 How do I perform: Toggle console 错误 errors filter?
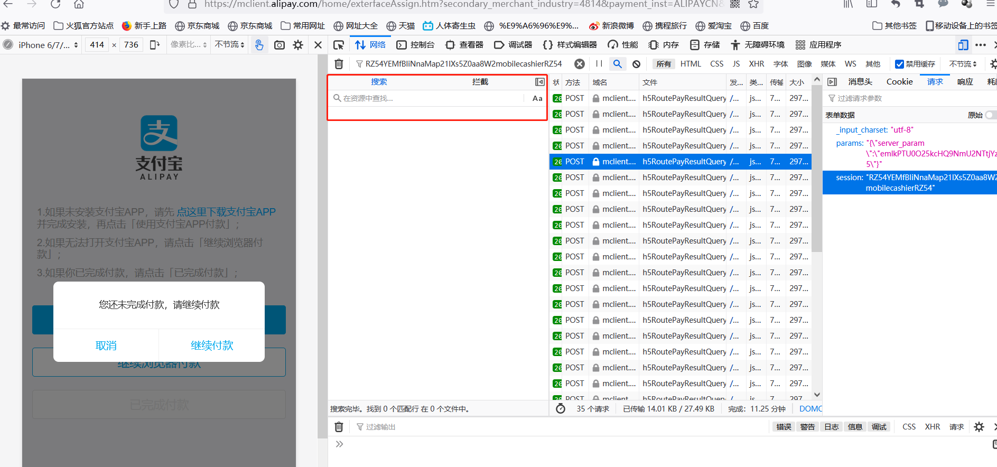tap(784, 427)
